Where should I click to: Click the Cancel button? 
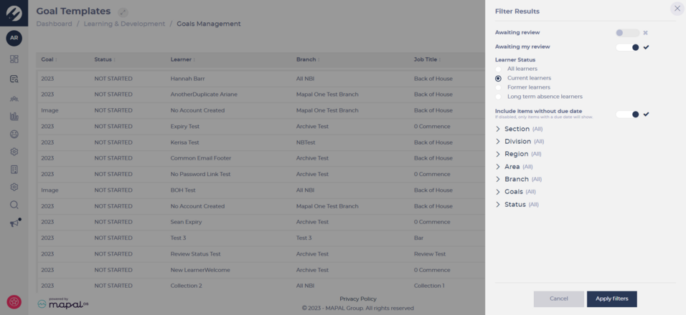tap(559, 299)
